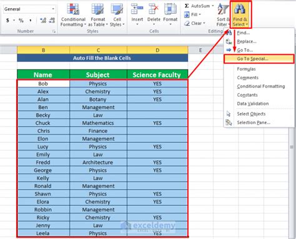296x239 pixels.
Task: Click the vertical scrollbar thumb
Action: (x=292, y=147)
